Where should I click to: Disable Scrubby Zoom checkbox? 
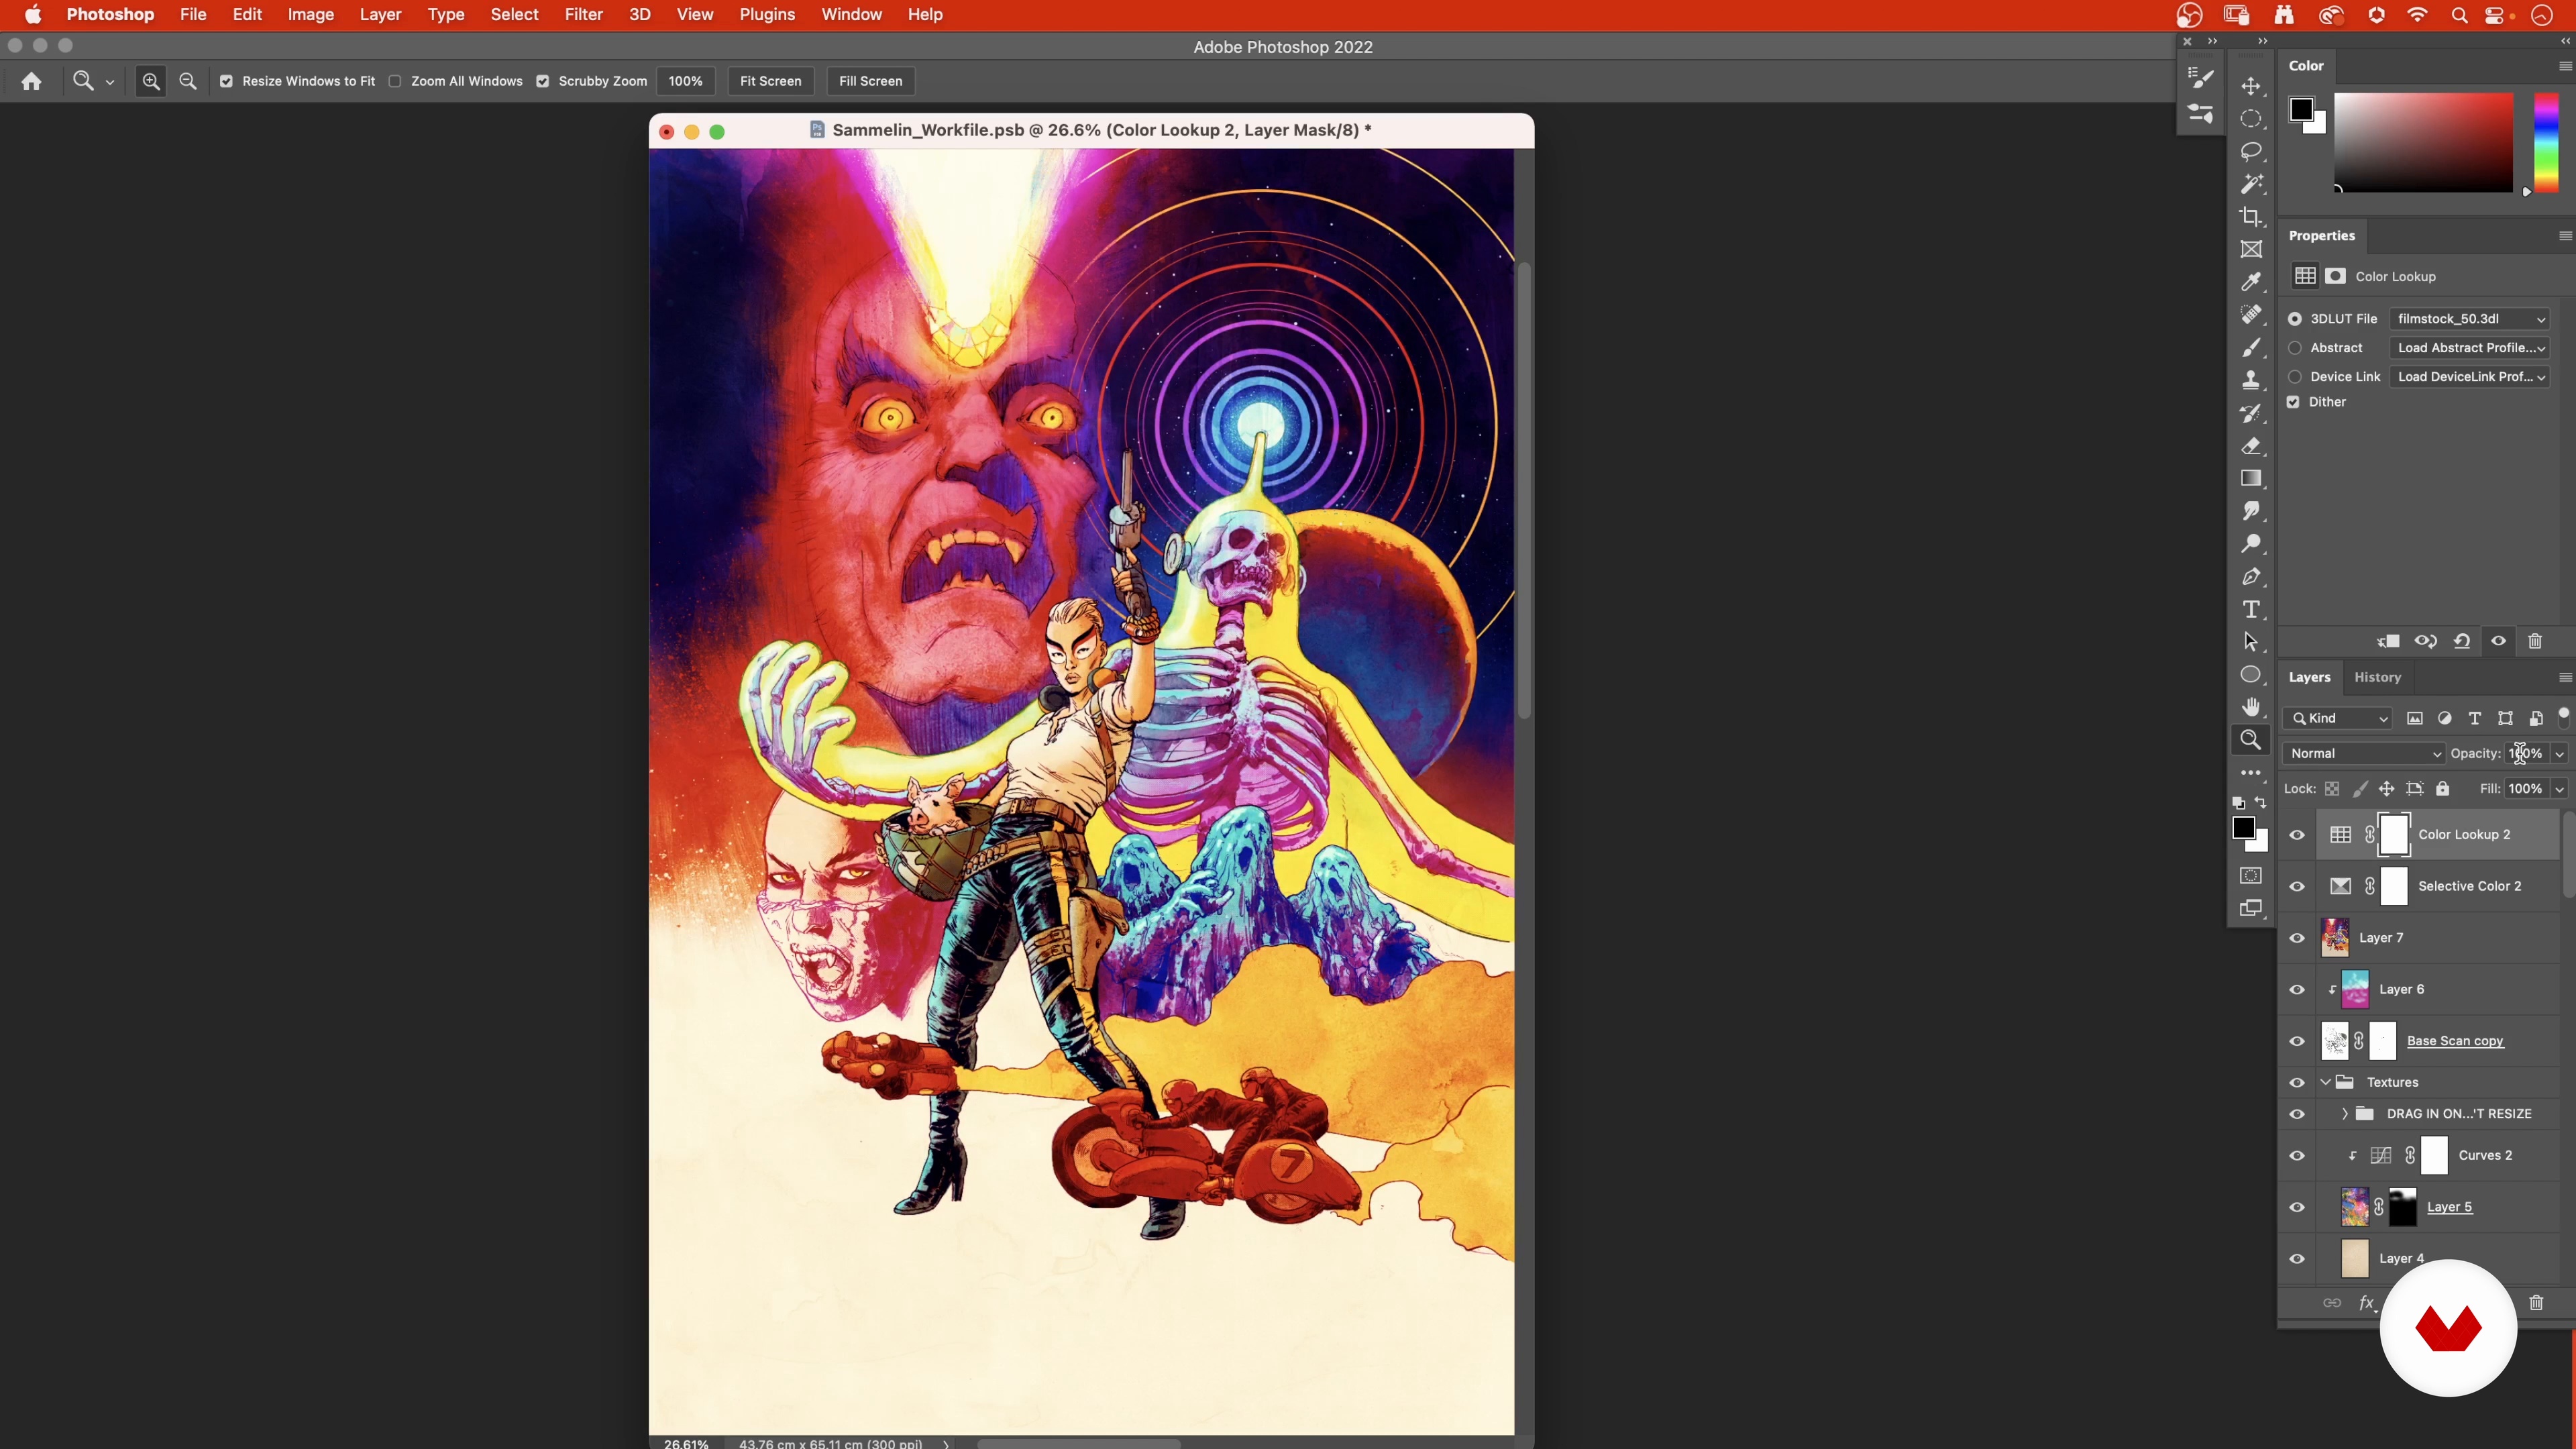click(x=542, y=81)
